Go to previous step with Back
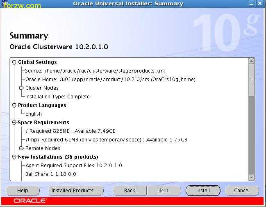Image resolution: width=266 pixels, height=207 pixels. pos(130,191)
